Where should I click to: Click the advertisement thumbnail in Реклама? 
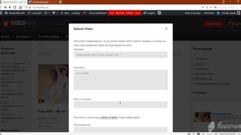[202, 117]
